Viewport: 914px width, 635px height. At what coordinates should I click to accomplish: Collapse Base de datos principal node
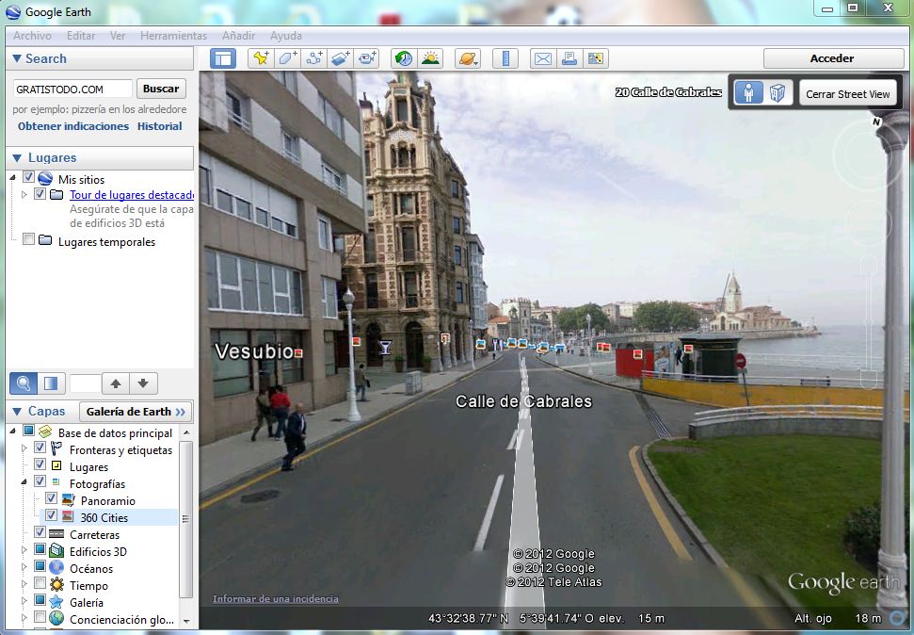pos(13,431)
